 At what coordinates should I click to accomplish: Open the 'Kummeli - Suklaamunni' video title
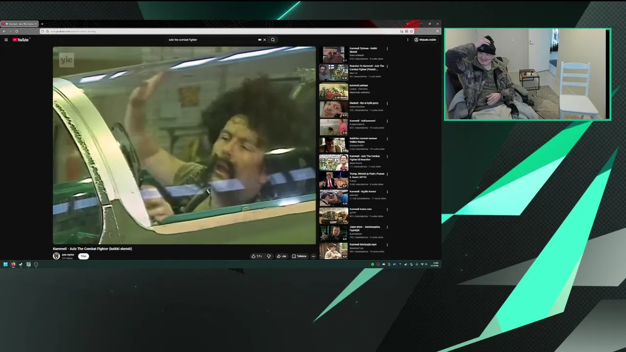[362, 121]
